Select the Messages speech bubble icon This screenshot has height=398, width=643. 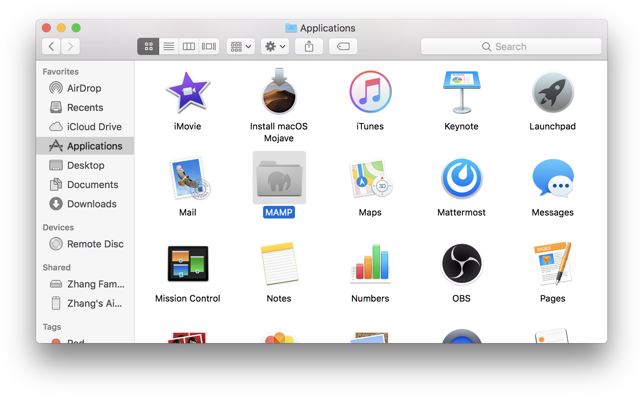click(x=553, y=178)
